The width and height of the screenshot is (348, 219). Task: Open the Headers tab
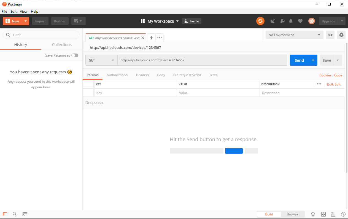142,75
